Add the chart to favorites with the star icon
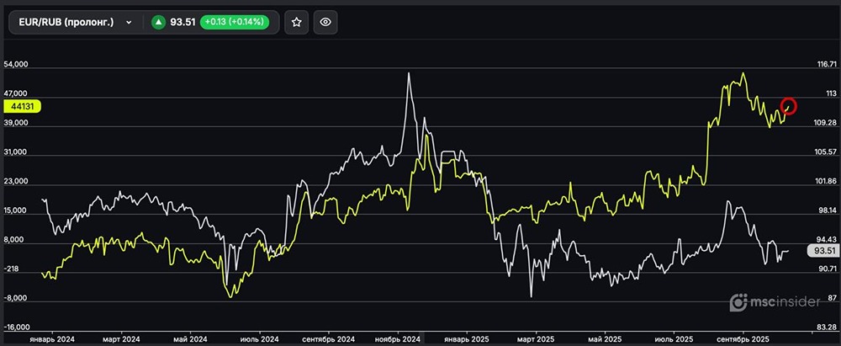This screenshot has height=346, width=841. (297, 22)
